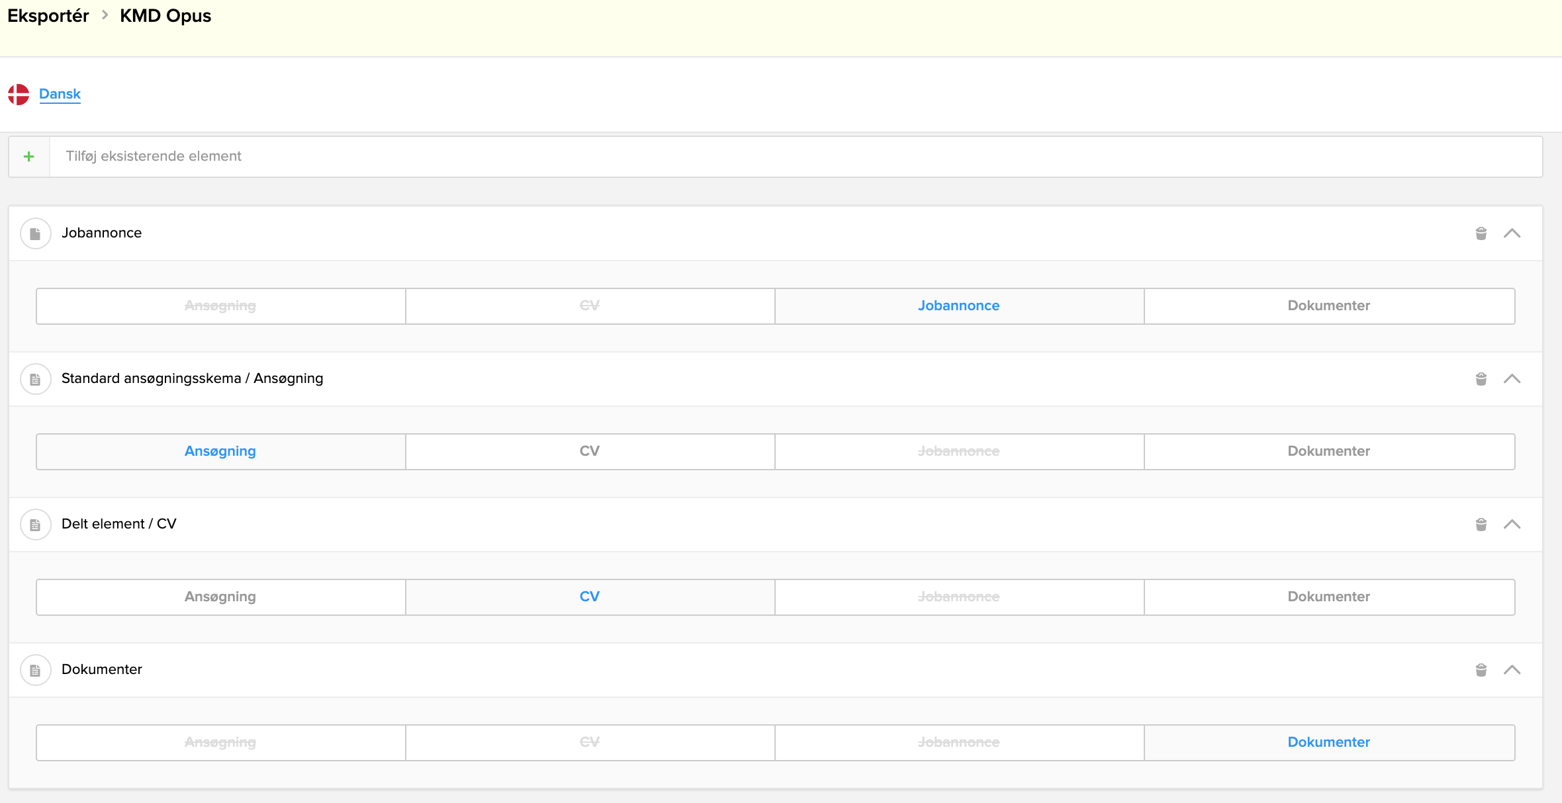The image size is (1562, 803).
Task: Collapse the Standard ansøgningsskema section
Action: (1512, 379)
